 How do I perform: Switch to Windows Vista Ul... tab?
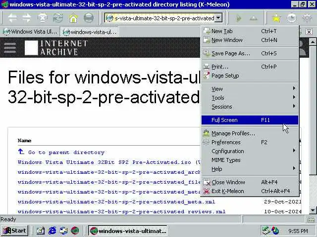click(30, 32)
